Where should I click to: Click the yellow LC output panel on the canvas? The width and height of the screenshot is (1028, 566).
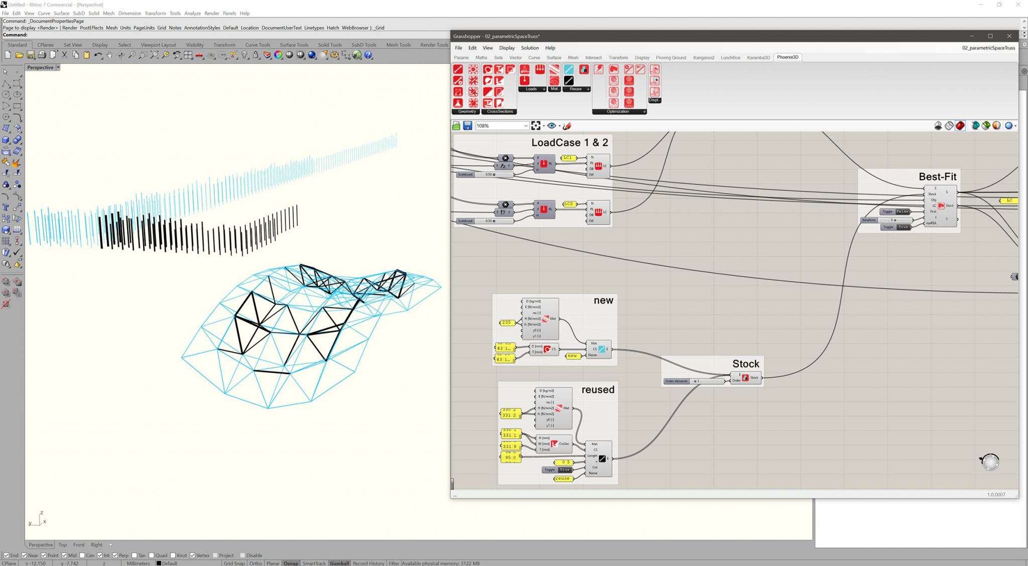(1009, 200)
